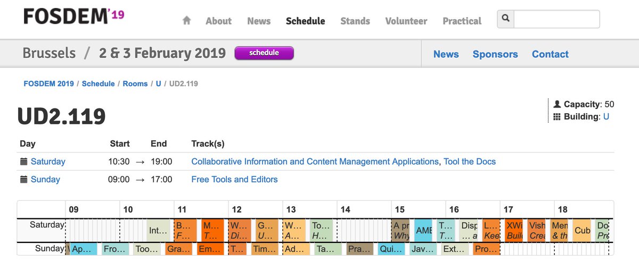Select the Schedule navigation item
639x271 pixels.
pyautogui.click(x=305, y=21)
